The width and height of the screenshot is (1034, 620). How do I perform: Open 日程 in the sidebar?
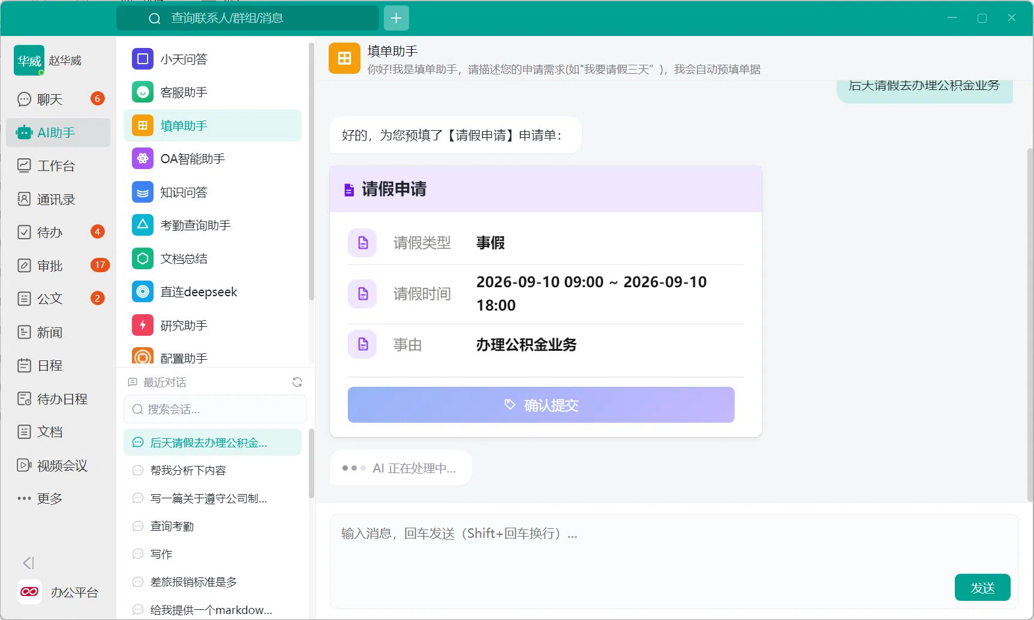pos(58,365)
